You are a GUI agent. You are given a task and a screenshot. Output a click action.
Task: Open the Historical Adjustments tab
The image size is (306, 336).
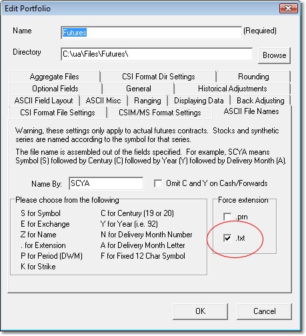(x=233, y=89)
